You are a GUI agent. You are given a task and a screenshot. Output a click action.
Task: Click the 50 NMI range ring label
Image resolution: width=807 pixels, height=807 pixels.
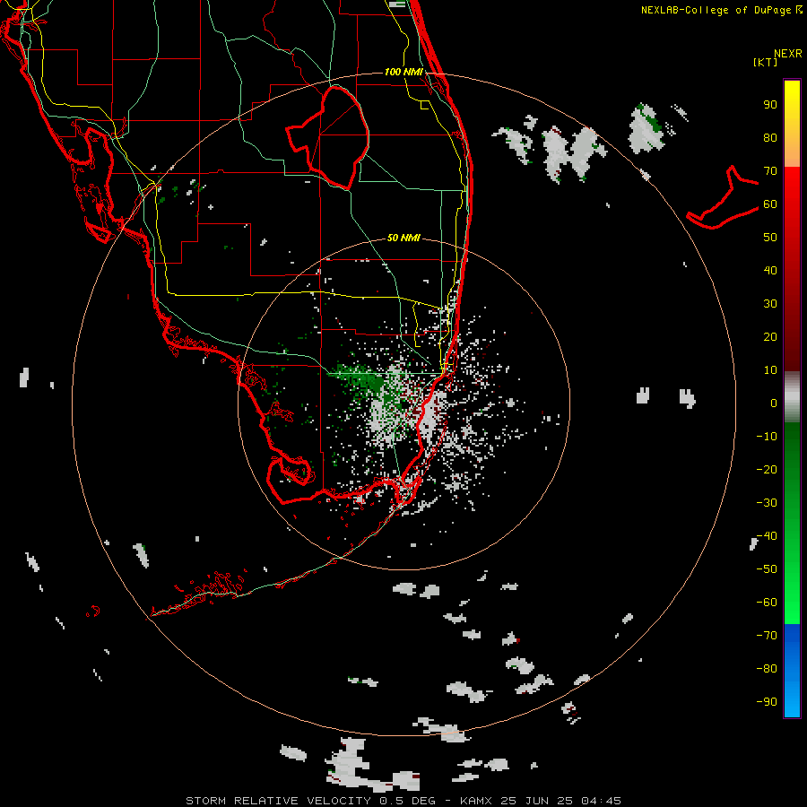coord(403,238)
